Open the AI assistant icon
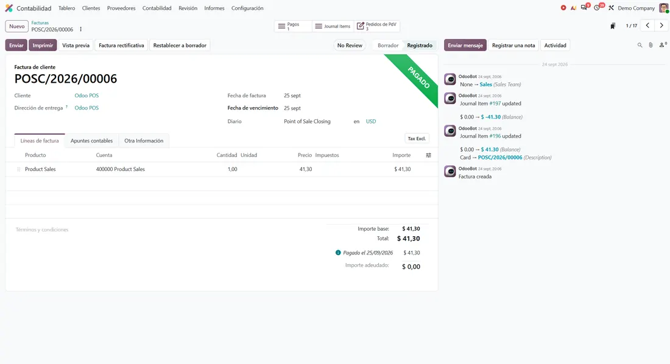The height and width of the screenshot is (364, 670). click(573, 8)
